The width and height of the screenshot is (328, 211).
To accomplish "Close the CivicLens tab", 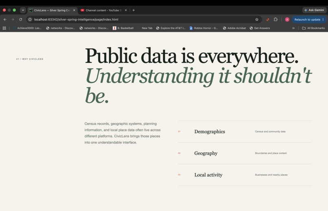I will 74,10.
